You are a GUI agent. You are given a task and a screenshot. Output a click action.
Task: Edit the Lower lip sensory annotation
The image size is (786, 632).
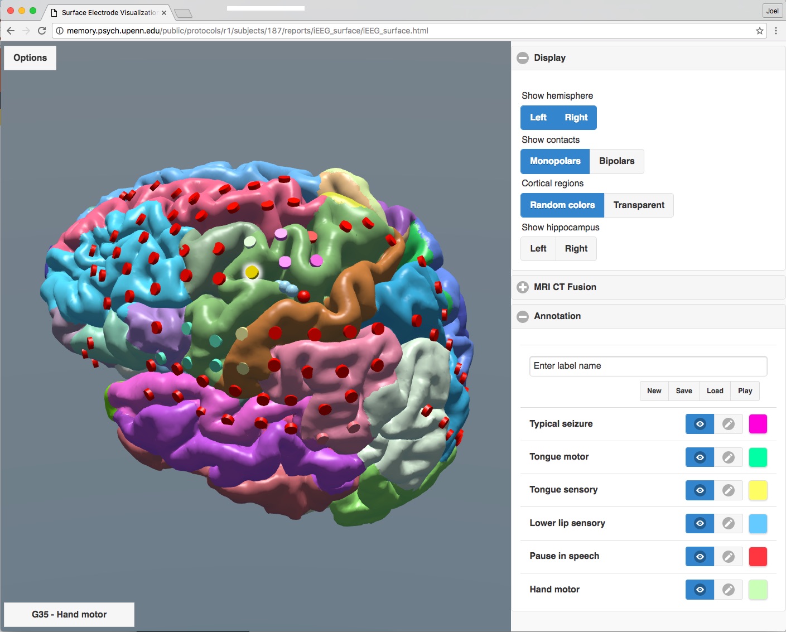[x=728, y=523]
